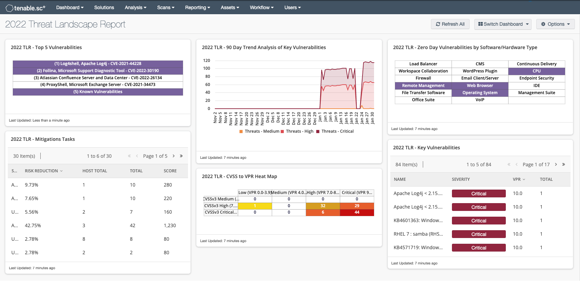Toggle Threats - Critical legend swatch
The height and width of the screenshot is (281, 580).
tap(318, 131)
